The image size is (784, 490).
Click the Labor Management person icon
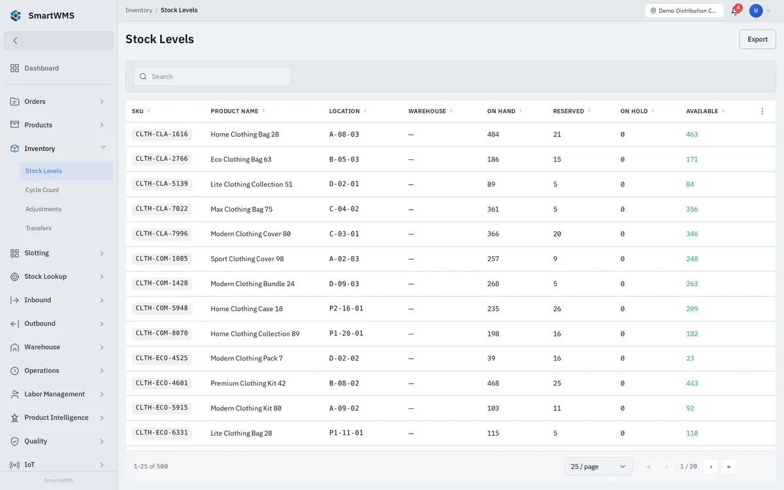point(14,394)
